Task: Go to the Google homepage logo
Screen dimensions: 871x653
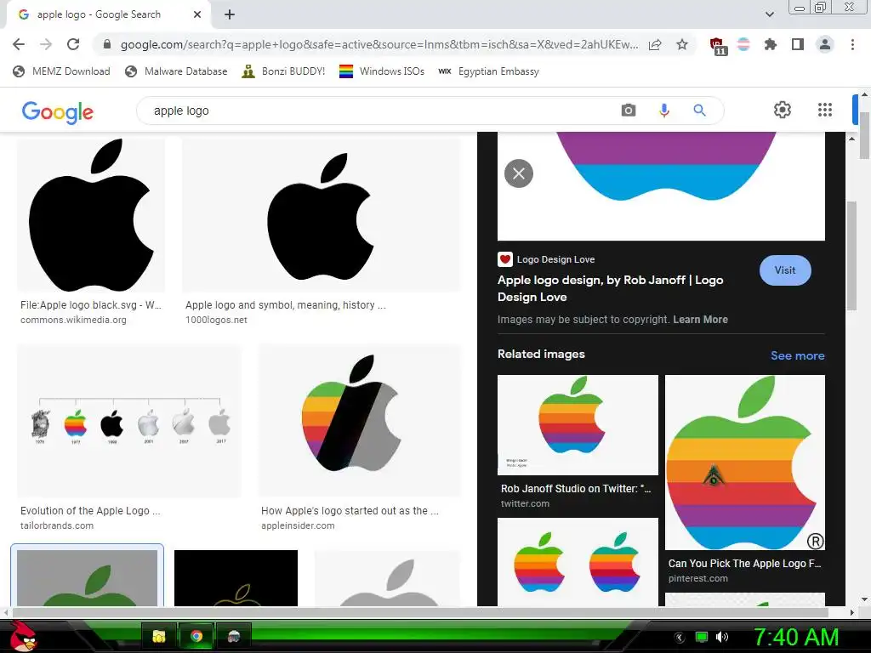Action: click(x=58, y=111)
